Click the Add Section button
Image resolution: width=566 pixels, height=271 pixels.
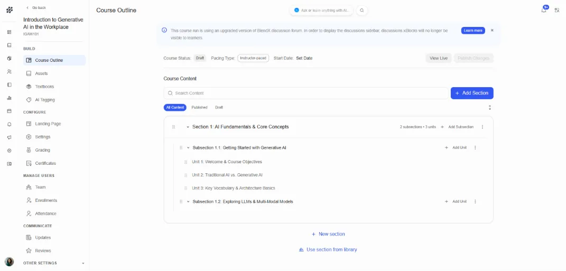coord(472,93)
